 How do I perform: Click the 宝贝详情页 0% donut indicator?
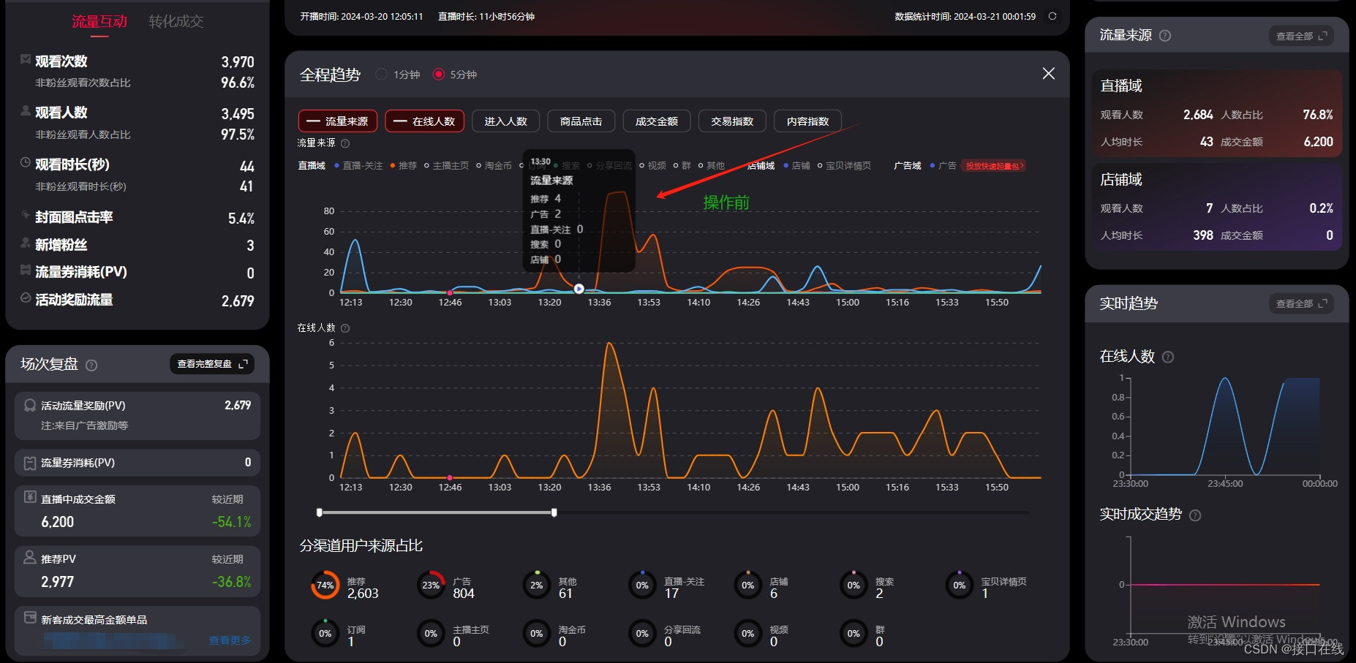tap(959, 585)
